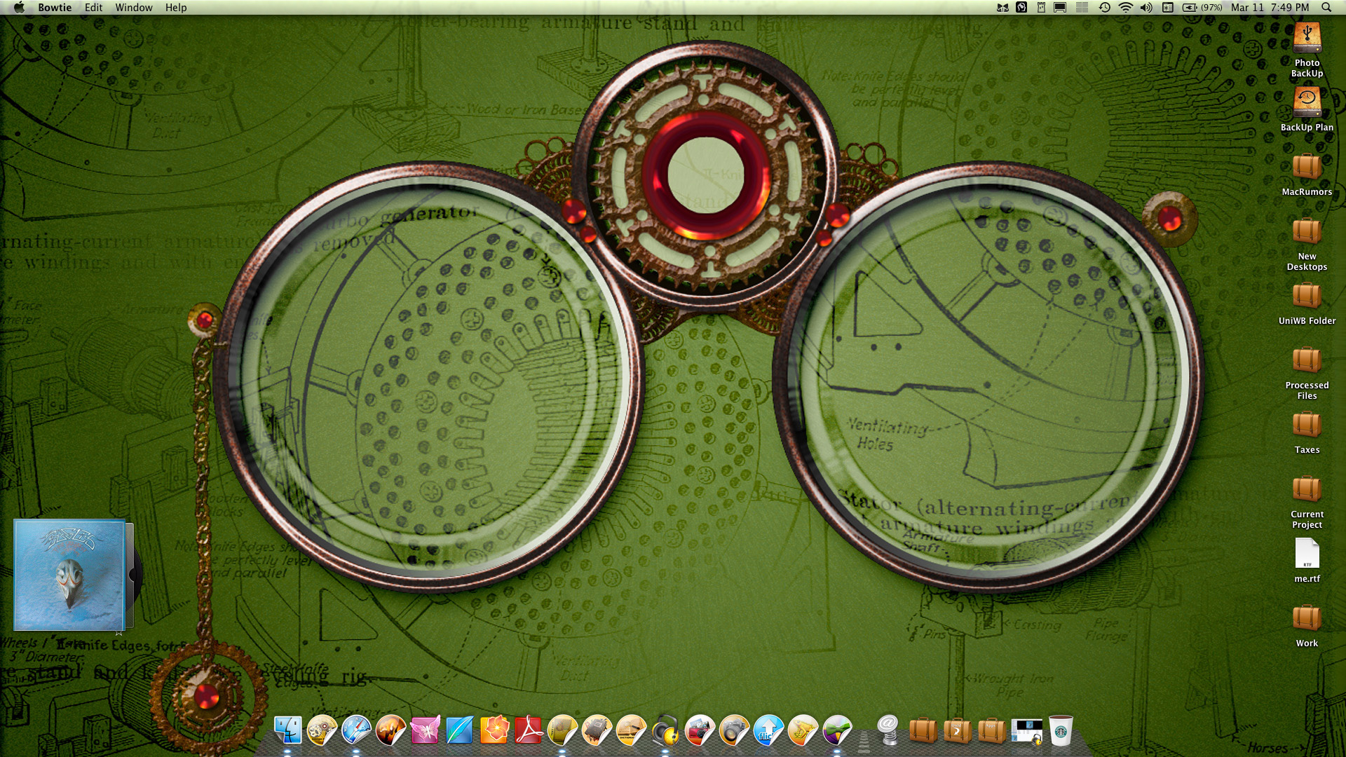Open the Help menu

point(176,8)
